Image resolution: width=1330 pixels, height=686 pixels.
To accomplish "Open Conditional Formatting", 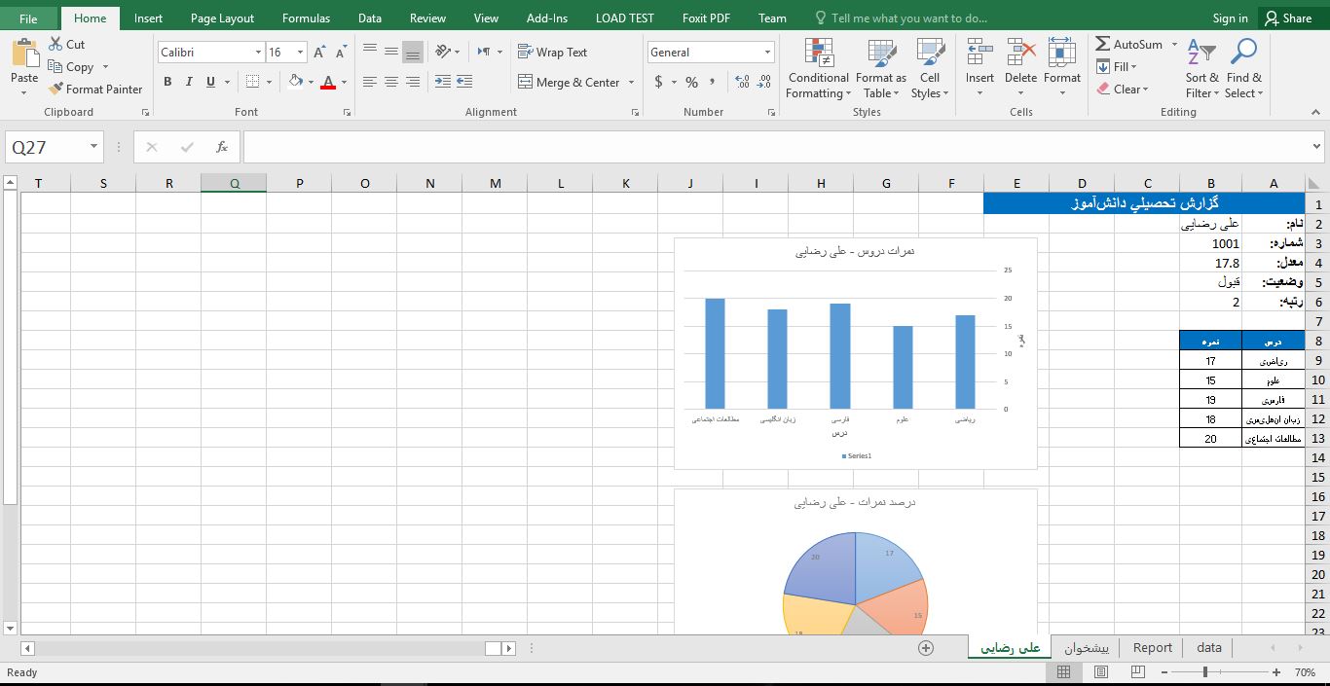I will click(819, 69).
